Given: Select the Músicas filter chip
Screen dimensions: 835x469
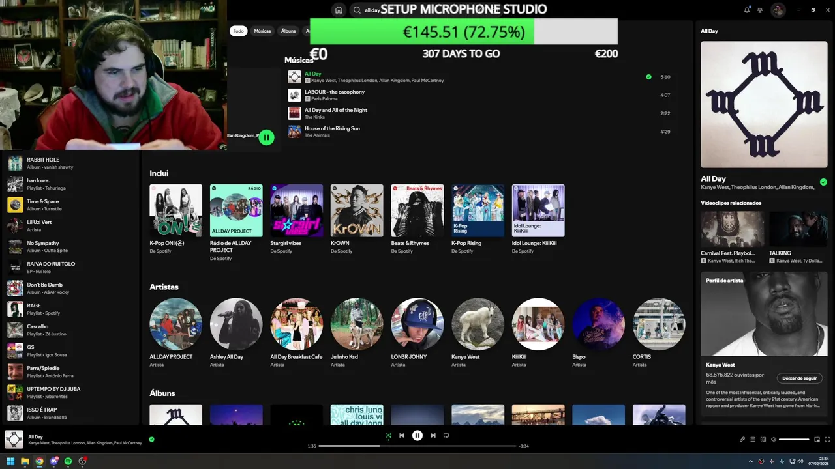Looking at the screenshot, I should [262, 31].
